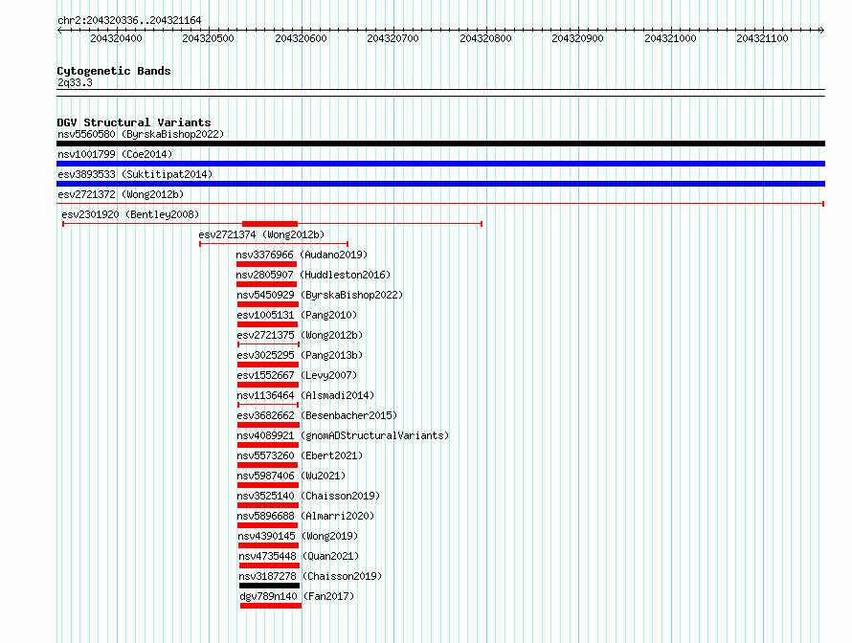Viewport: 852px width, 643px height.
Task: Open dgv789n140 (Fan2017) variant label
Action: pyautogui.click(x=297, y=596)
